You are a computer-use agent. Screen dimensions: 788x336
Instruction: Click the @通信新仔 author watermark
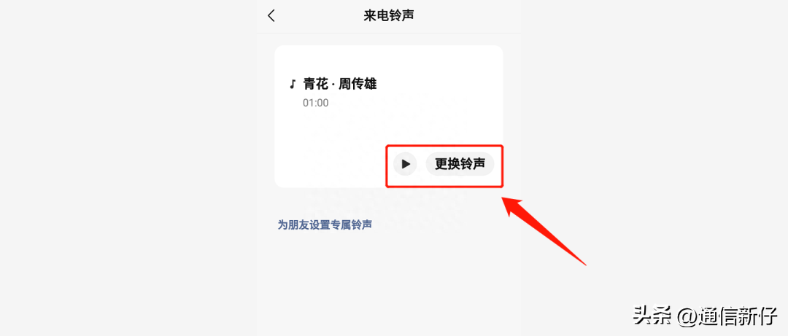(727, 316)
